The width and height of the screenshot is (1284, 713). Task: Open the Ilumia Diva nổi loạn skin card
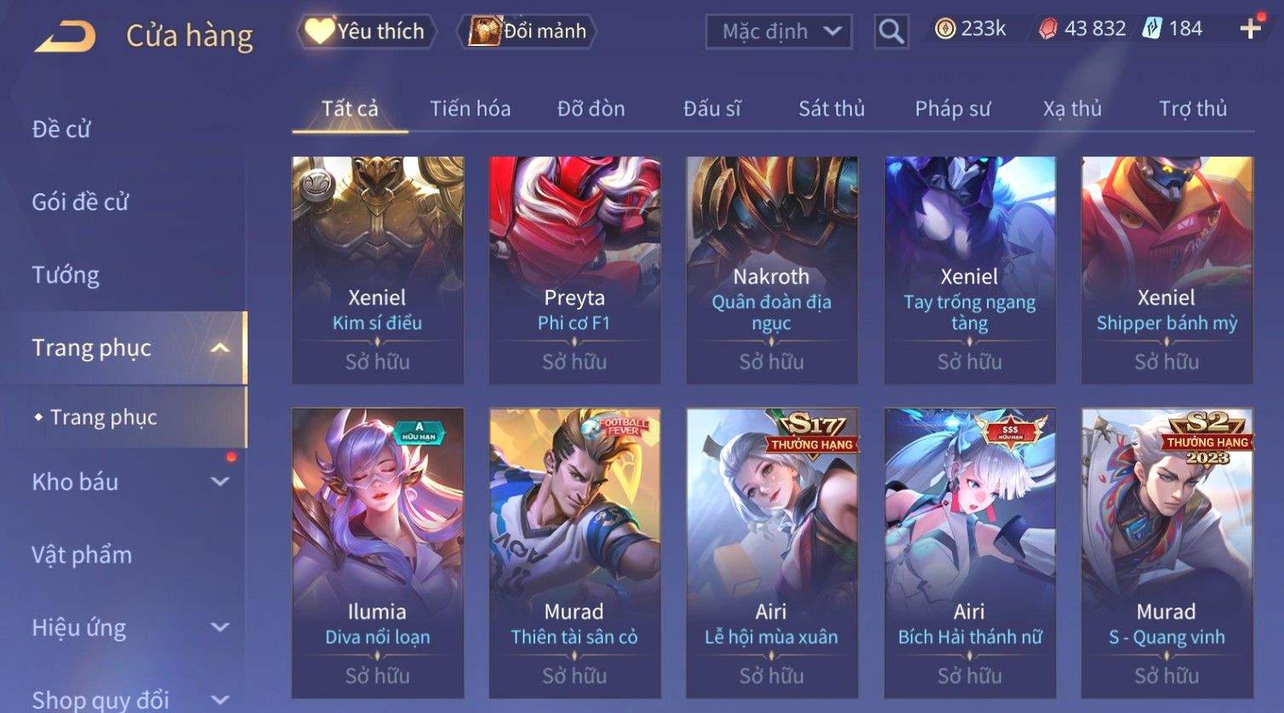(377, 552)
